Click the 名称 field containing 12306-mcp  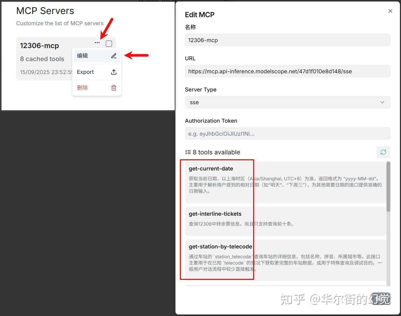point(287,40)
